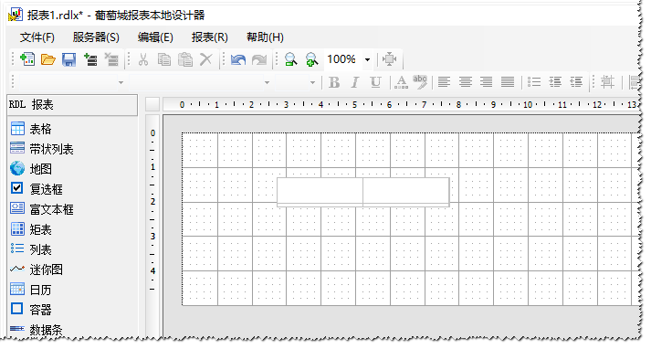Screen dimensions: 651x349
Task: Open the zoom level dropdown arrow
Action: [367, 59]
